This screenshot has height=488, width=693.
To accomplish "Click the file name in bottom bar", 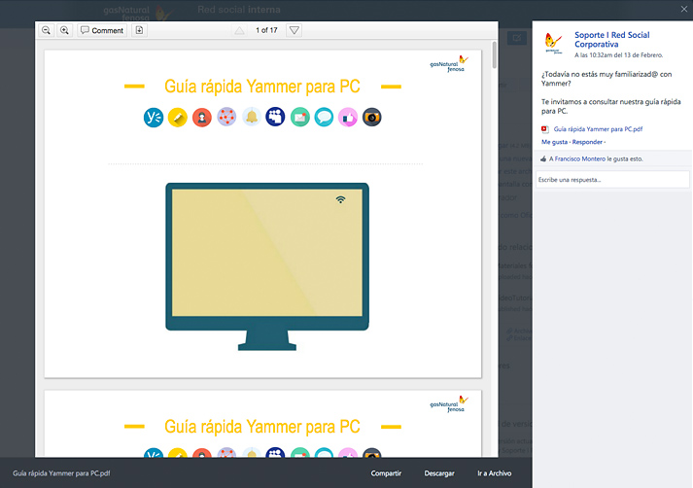I will (61, 473).
